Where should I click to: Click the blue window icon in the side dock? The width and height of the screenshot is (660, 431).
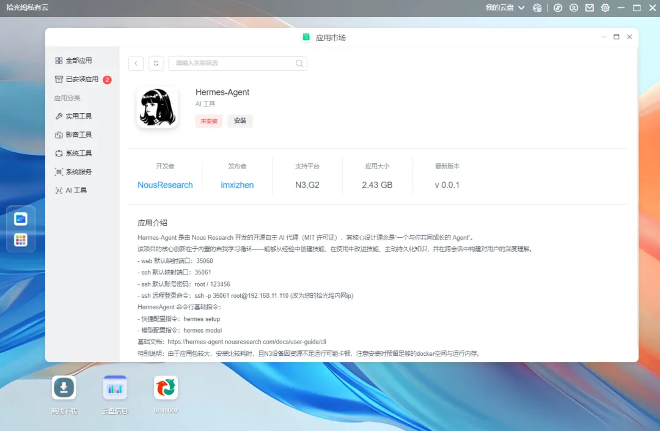21,219
